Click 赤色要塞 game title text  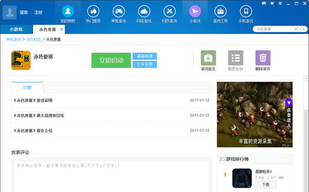(x=43, y=57)
